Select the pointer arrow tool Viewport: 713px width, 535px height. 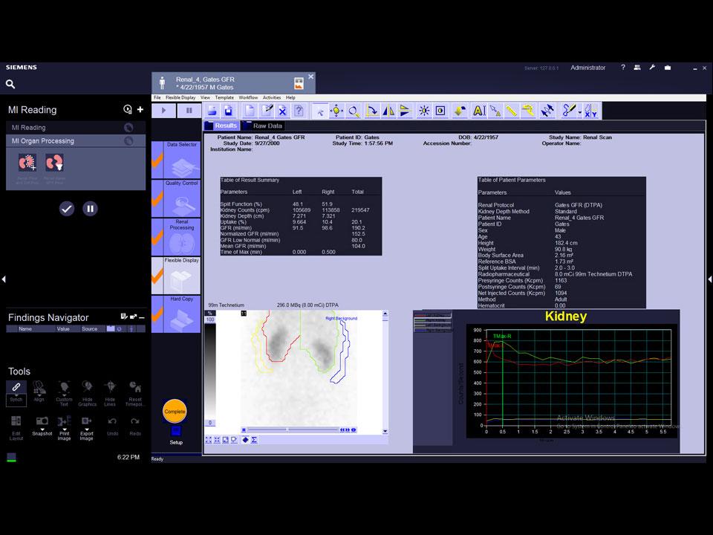[x=320, y=111]
